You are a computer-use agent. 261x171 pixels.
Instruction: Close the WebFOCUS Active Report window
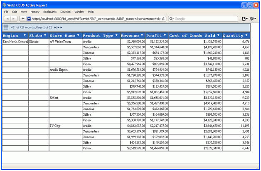(x=256, y=5)
